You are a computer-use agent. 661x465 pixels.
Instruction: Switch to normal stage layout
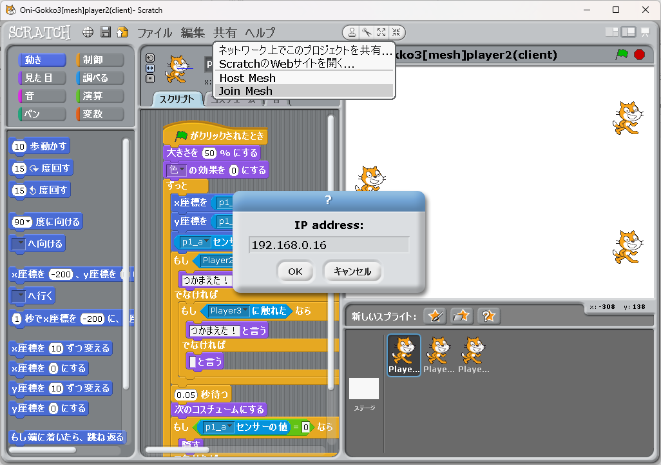point(629,32)
